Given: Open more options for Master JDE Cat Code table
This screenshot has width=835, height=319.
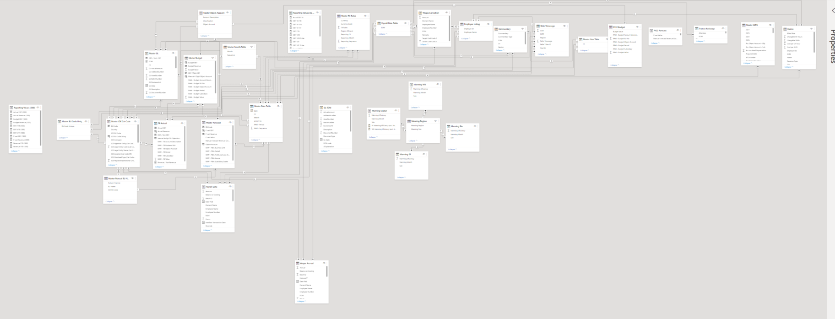Looking at the screenshot, I should (x=139, y=121).
